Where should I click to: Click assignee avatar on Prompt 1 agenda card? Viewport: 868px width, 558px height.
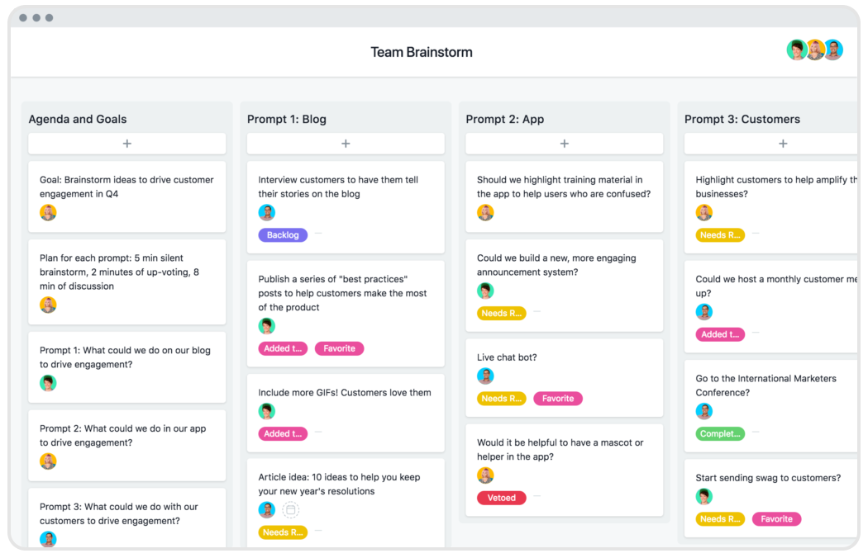pyautogui.click(x=48, y=383)
